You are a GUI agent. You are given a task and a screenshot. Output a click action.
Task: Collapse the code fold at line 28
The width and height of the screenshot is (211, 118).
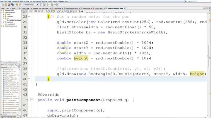tap(29, 17)
